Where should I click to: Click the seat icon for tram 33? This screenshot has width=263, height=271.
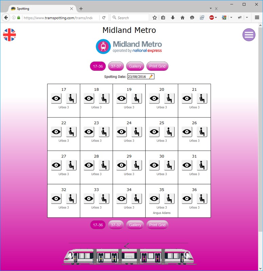click(104, 199)
